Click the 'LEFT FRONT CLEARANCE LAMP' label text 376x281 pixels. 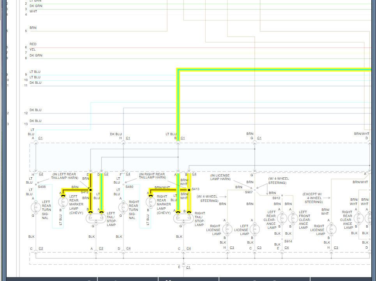click(305, 220)
